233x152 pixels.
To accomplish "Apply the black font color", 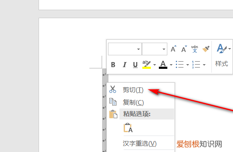I will (x=163, y=65).
